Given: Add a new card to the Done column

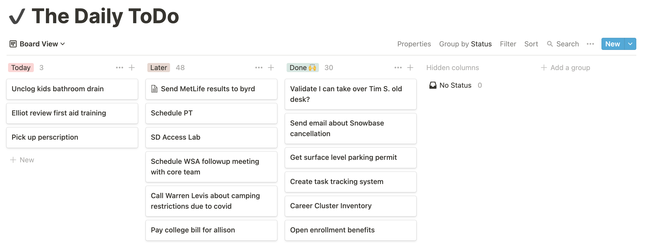Looking at the screenshot, I should pyautogui.click(x=410, y=68).
